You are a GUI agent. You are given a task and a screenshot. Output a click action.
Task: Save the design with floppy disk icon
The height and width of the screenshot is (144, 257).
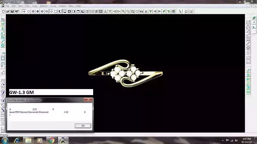[12, 11]
